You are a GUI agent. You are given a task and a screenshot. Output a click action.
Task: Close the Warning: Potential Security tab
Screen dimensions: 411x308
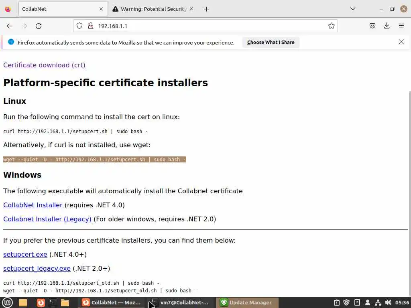coord(191,9)
